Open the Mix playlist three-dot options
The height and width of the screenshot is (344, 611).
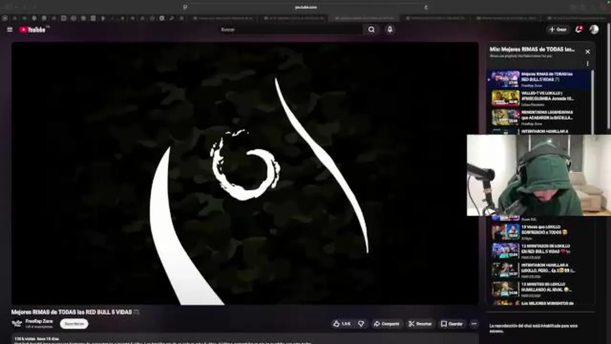pyautogui.click(x=588, y=64)
